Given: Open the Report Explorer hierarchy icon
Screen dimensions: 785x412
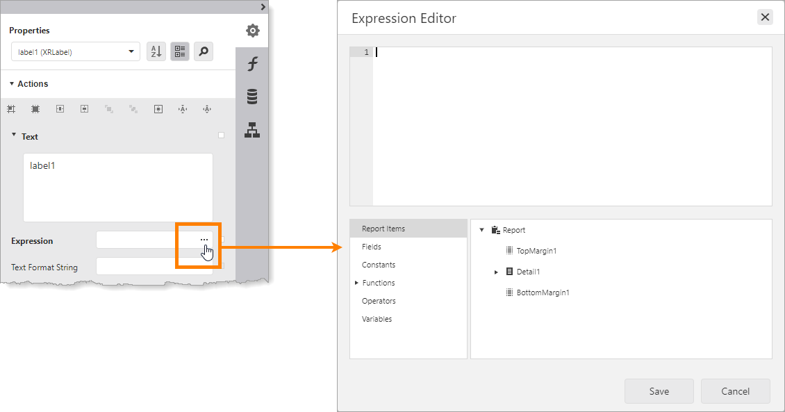Looking at the screenshot, I should tap(251, 130).
